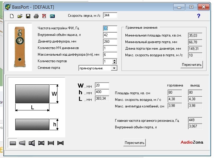214x158 pixels.
Task: Open the calculator toolbar icon
Action: [x=52, y=16]
